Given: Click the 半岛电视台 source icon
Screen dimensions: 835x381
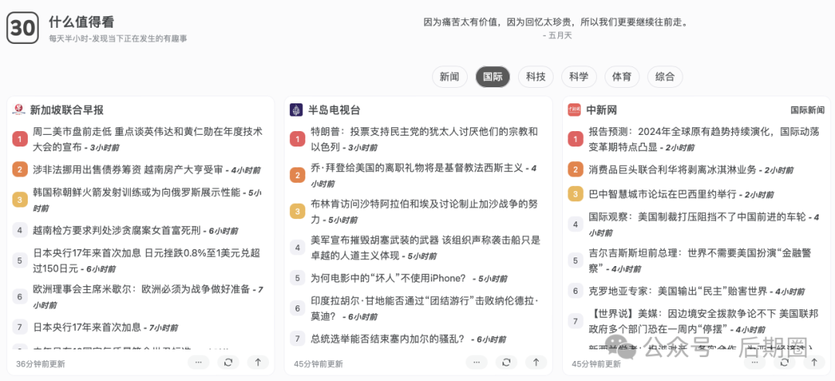Looking at the screenshot, I should click(x=296, y=110).
